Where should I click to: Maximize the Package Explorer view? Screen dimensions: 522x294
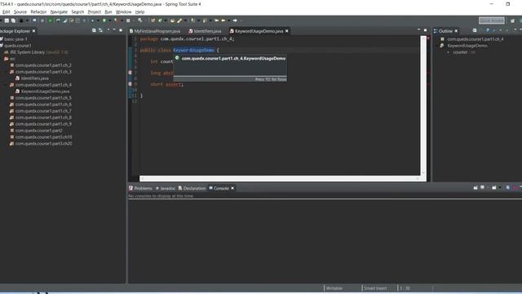pyautogui.click(x=121, y=31)
